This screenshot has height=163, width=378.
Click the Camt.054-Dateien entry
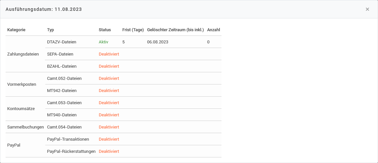(x=64, y=127)
